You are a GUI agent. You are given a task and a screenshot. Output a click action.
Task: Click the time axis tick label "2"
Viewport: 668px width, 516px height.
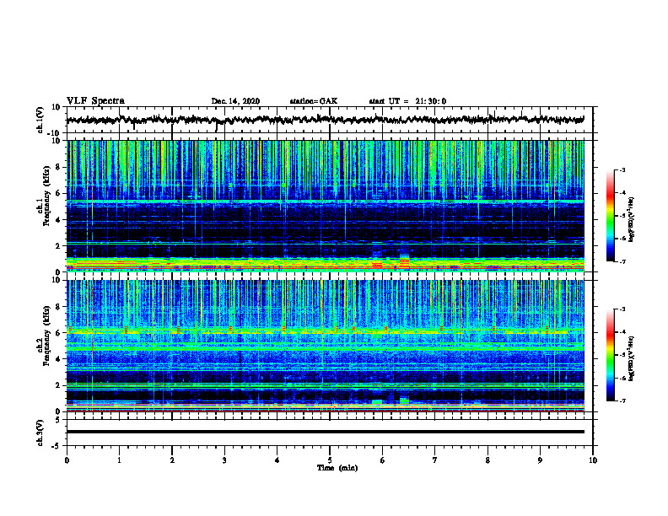coord(172,460)
